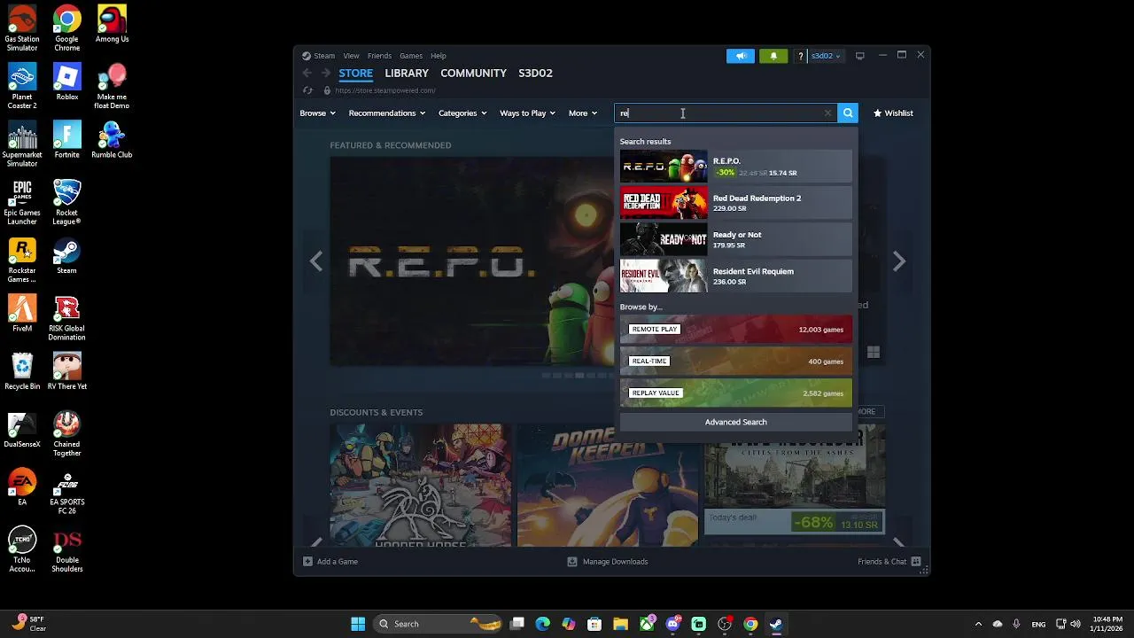Screen dimensions: 1134x638
Task: Open Chained Together desktop icon
Action: pos(66,433)
